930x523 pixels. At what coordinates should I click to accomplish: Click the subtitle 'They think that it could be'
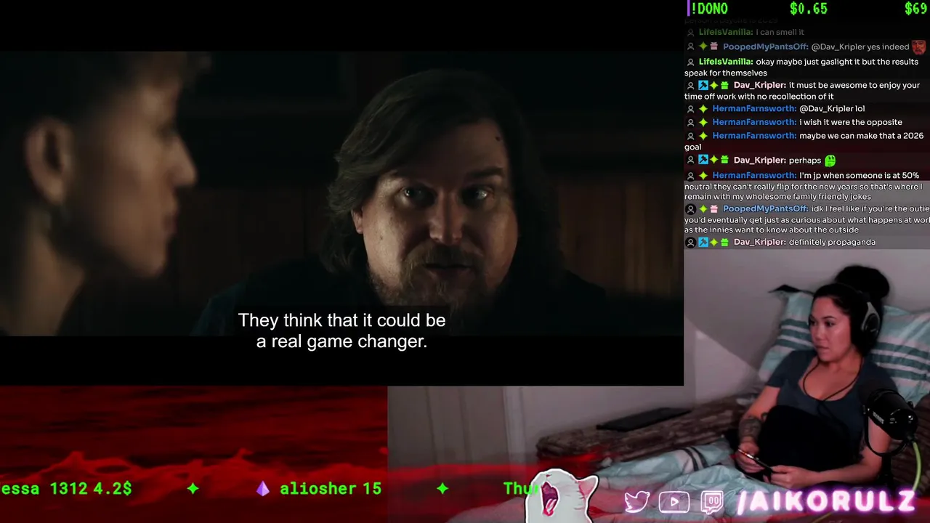[341, 320]
